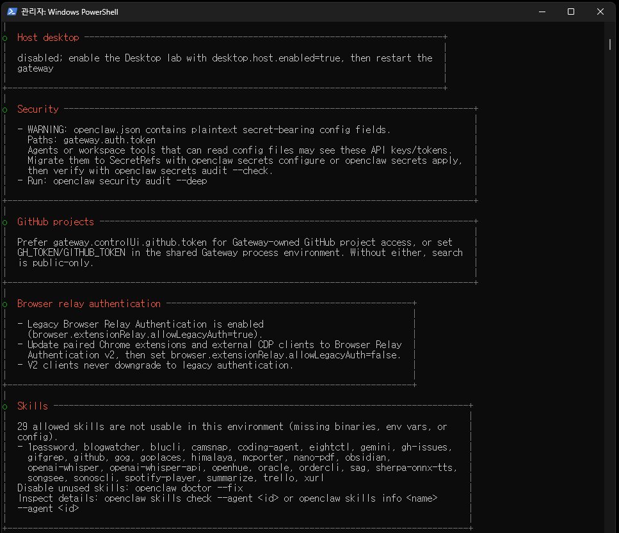Click the "openclaw doctor --fix" command text
Image resolution: width=619 pixels, height=533 pixels.
click(189, 488)
